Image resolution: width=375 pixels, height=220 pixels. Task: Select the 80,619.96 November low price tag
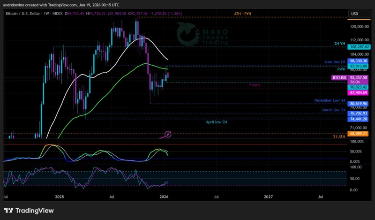tap(359, 104)
